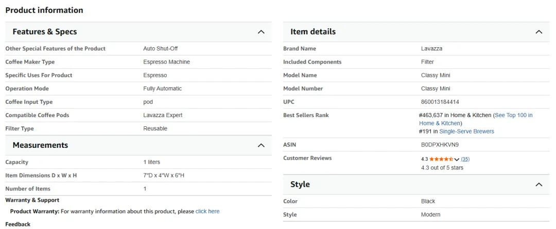
Task: Select the 'Espresso Machine' value
Action: (x=167, y=62)
